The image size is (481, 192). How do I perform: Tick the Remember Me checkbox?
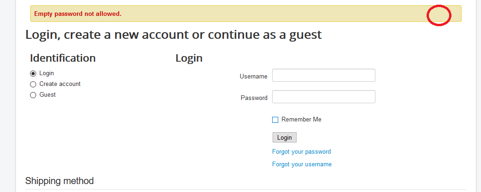click(x=275, y=120)
